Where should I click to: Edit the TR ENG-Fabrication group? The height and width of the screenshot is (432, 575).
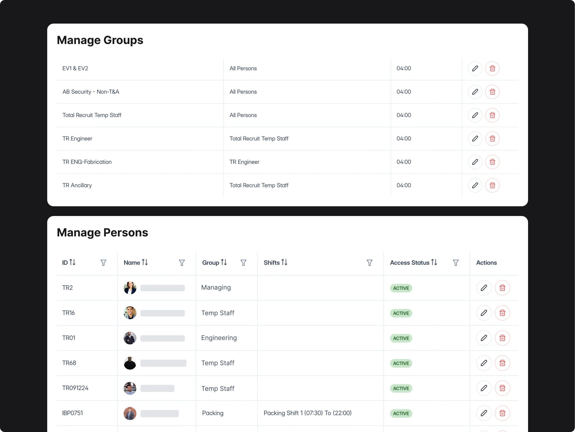475,162
